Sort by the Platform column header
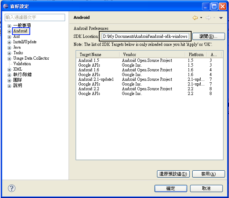229x198 pixels. (x=196, y=55)
